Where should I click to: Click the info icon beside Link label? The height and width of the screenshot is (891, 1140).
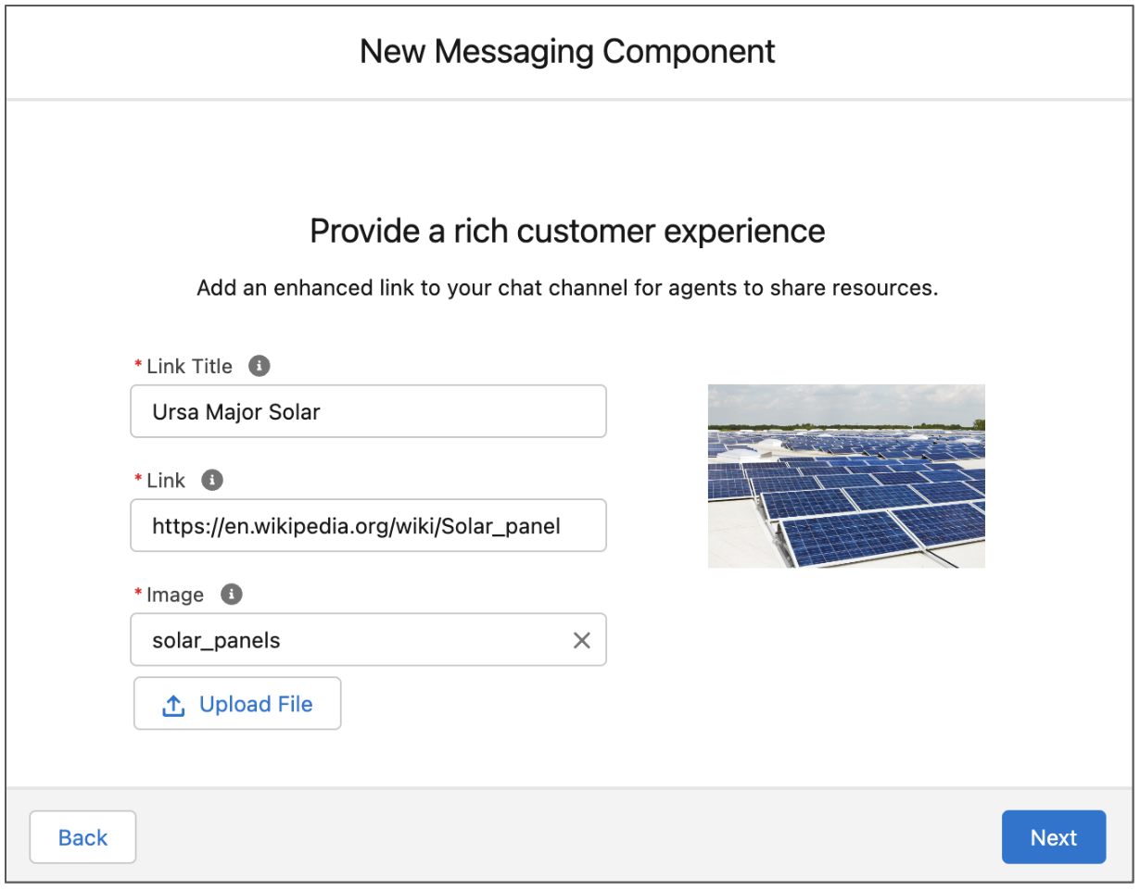pyautogui.click(x=212, y=480)
